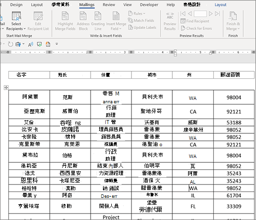Screen dimensions: 256x220
Task: Click the comment icon in quick toolbar
Action: point(39,44)
